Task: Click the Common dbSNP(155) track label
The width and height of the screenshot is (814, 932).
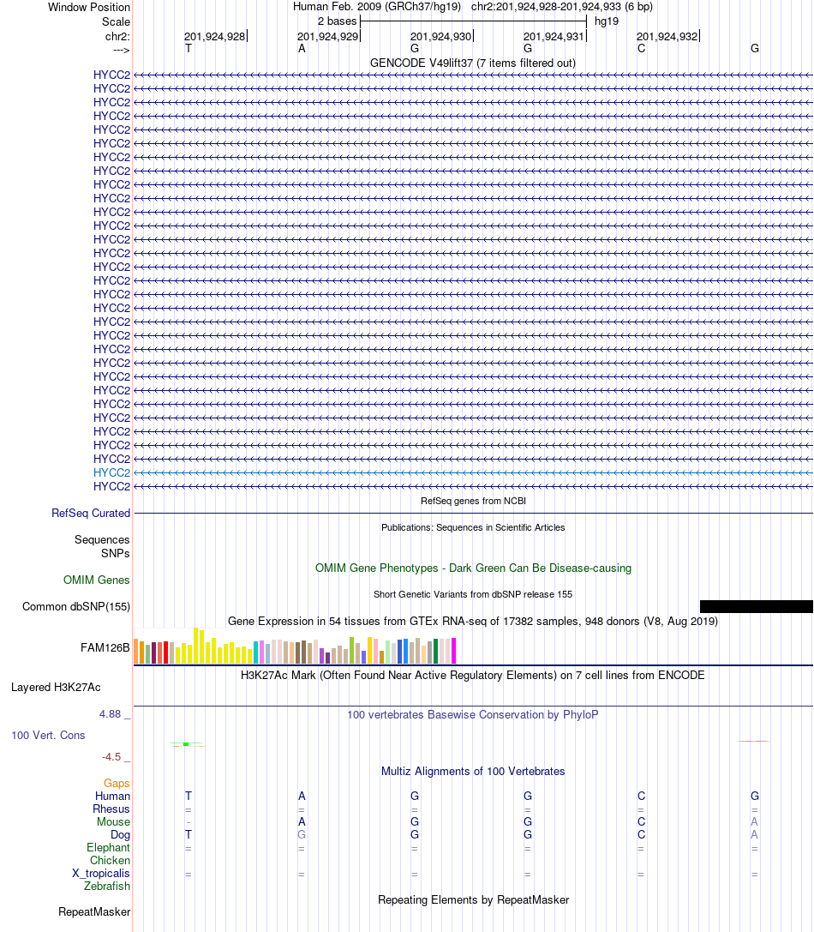Action: tap(76, 606)
